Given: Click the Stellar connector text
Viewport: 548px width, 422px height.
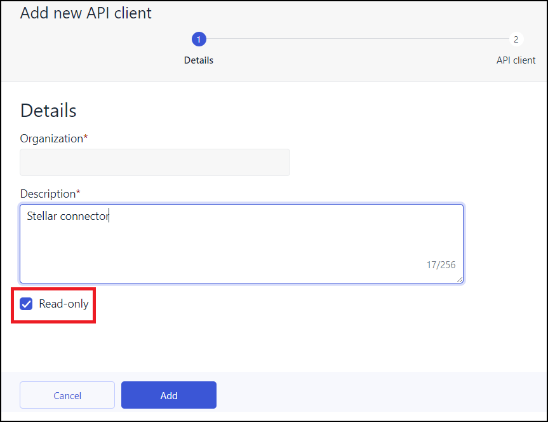Looking at the screenshot, I should point(68,216).
